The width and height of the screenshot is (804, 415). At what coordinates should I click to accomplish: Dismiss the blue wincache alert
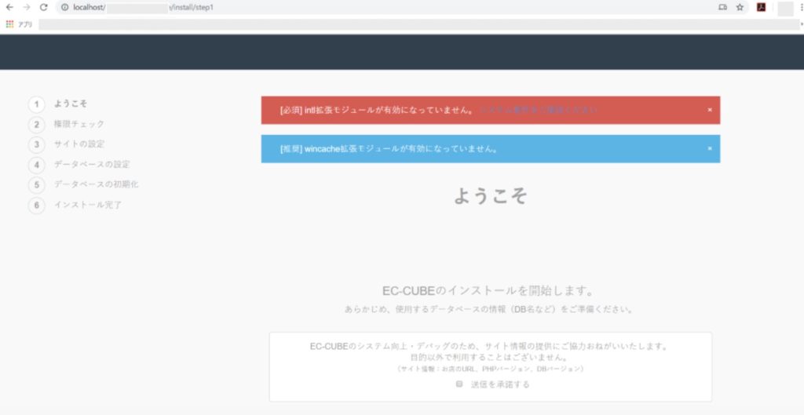click(710, 148)
